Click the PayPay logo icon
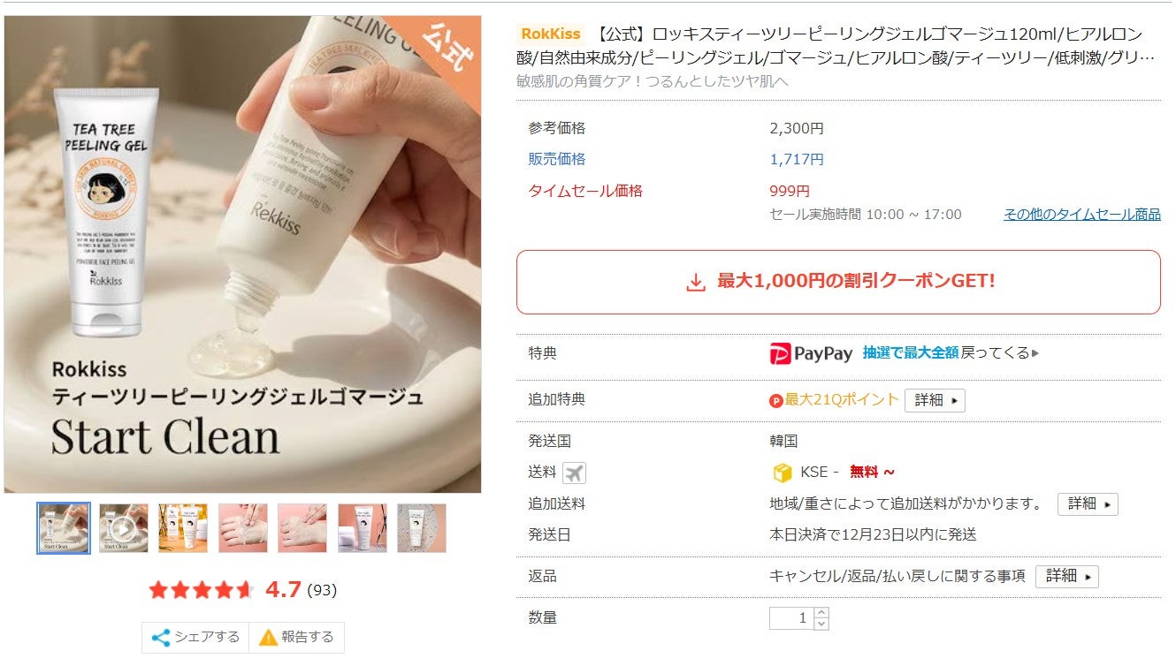This screenshot has height=666, width=1176. click(780, 354)
